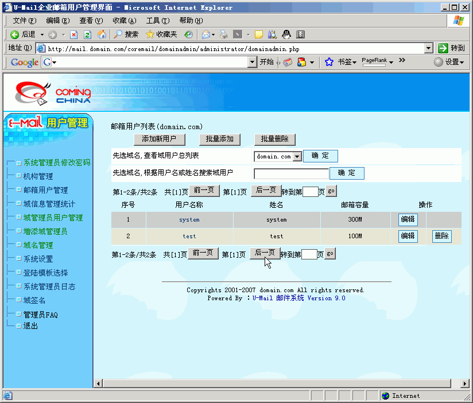Click 编辑 button for system user
This screenshot has height=403, width=473.
click(x=408, y=219)
